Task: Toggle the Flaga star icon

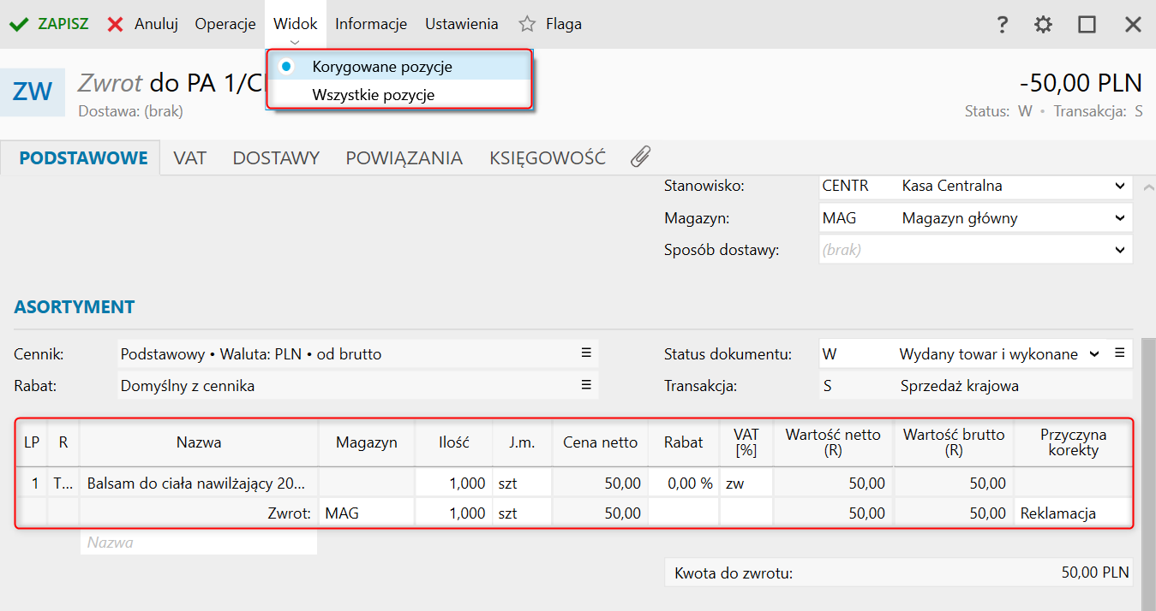Action: click(x=528, y=25)
